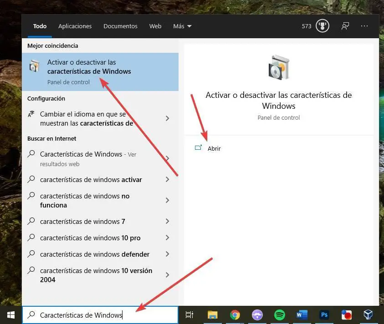Screen dimensions: 384x324
Task: Open the red and blue taskbar app
Action: coord(346,315)
